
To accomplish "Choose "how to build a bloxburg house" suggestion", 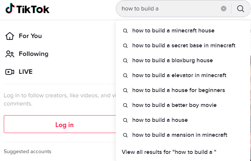I will click(172, 60).
